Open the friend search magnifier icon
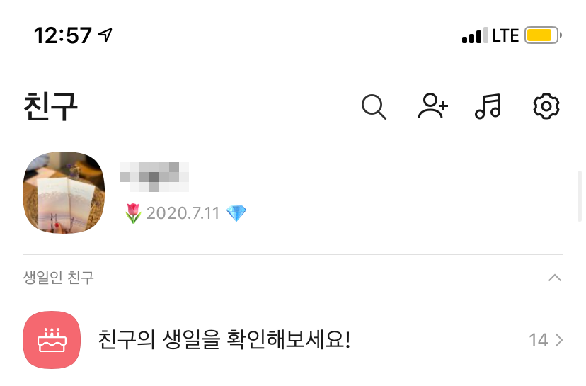Screen dimensions: 586x386 tap(374, 107)
